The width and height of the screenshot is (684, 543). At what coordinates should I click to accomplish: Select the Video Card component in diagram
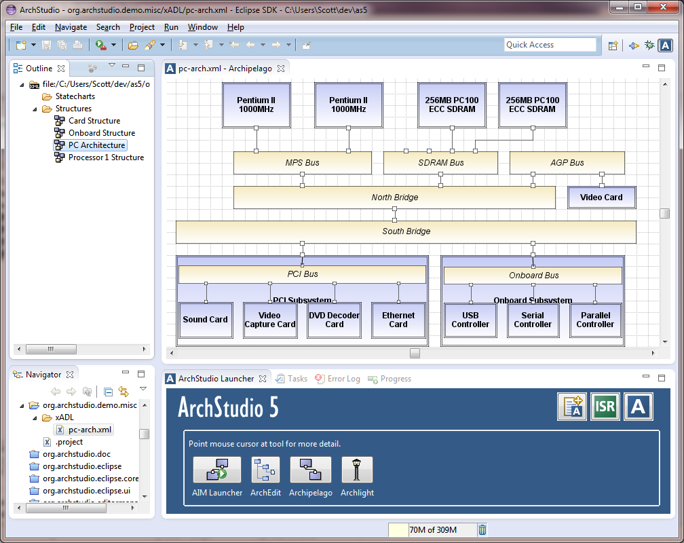[601, 198]
